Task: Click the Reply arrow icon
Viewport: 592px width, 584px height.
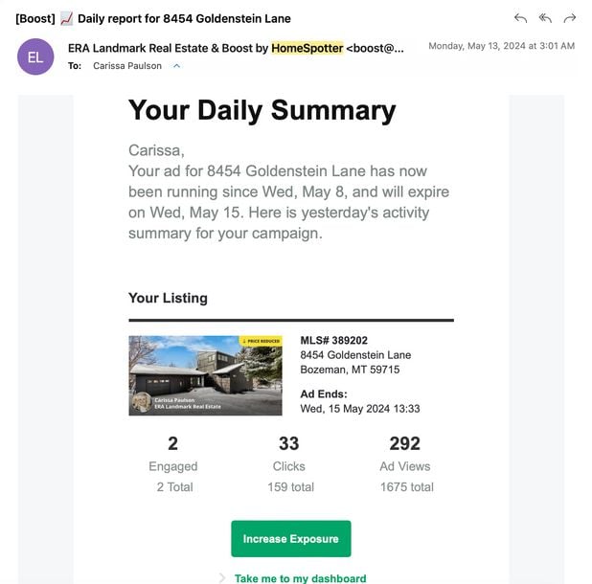Action: tap(521, 18)
